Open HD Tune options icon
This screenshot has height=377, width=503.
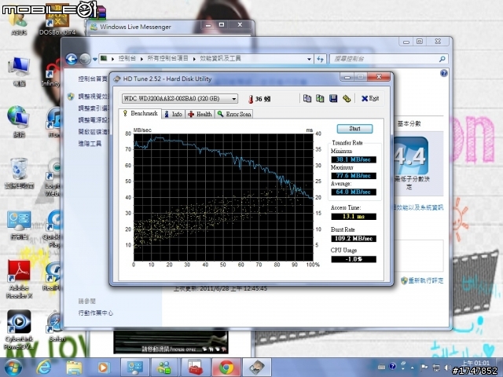(347, 98)
